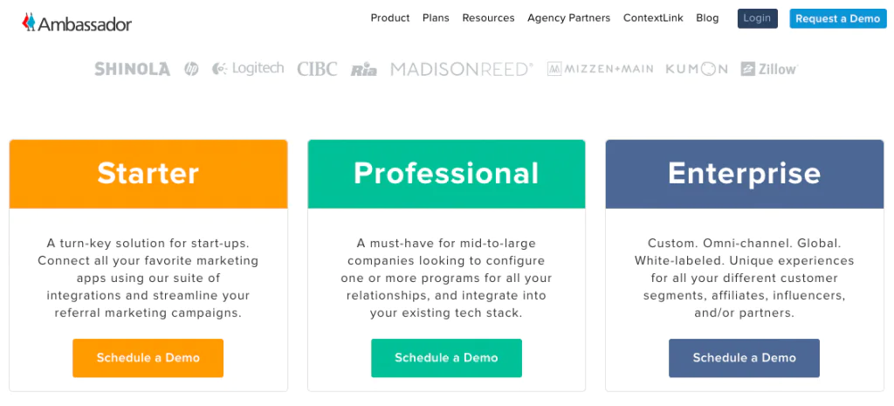Go to the Plans page
894x406 pixels.
[x=436, y=18]
